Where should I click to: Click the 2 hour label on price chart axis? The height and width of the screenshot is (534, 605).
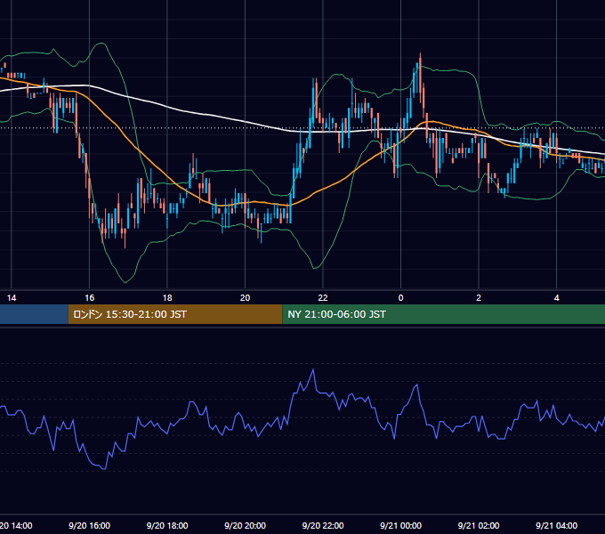(479, 298)
